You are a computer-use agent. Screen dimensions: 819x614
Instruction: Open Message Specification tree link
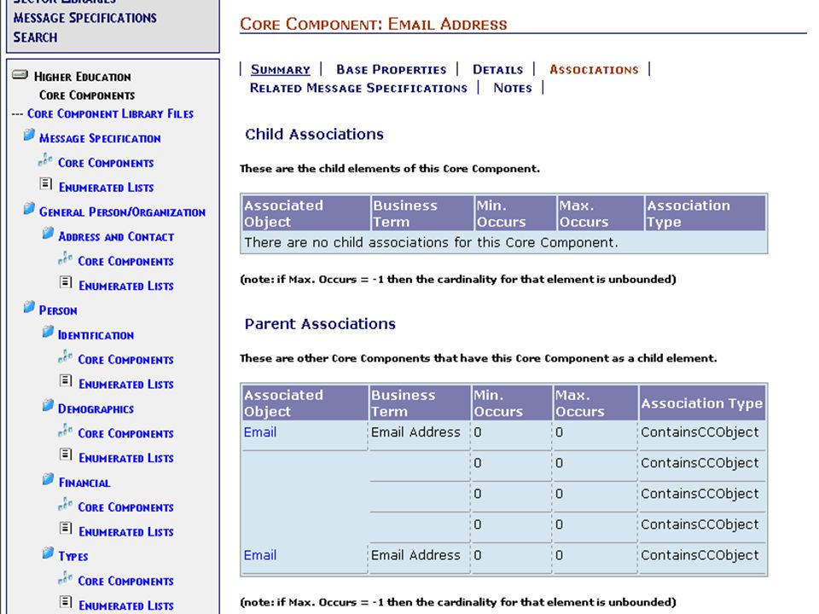pyautogui.click(x=100, y=138)
